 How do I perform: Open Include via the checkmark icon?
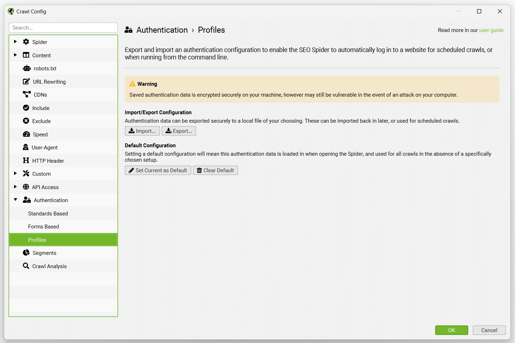[x=26, y=108]
